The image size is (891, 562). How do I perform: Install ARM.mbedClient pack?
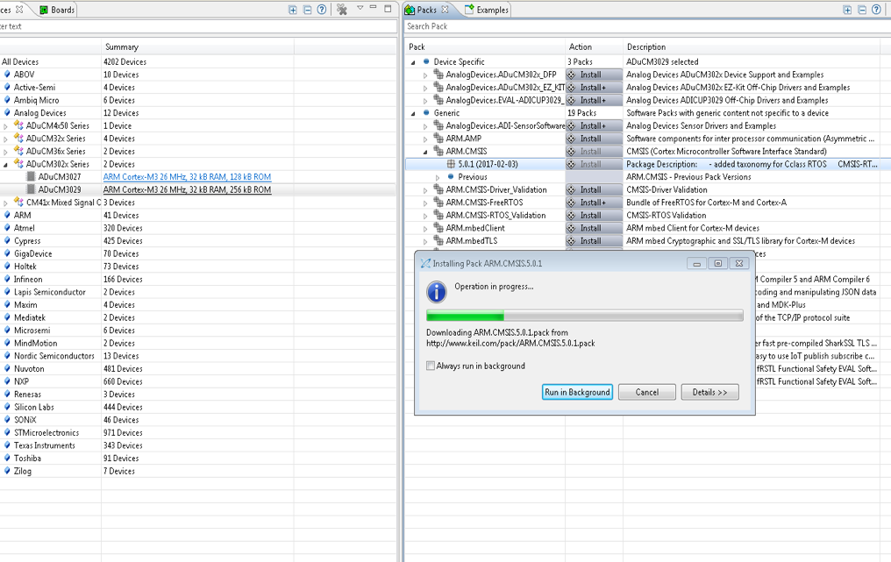click(594, 228)
